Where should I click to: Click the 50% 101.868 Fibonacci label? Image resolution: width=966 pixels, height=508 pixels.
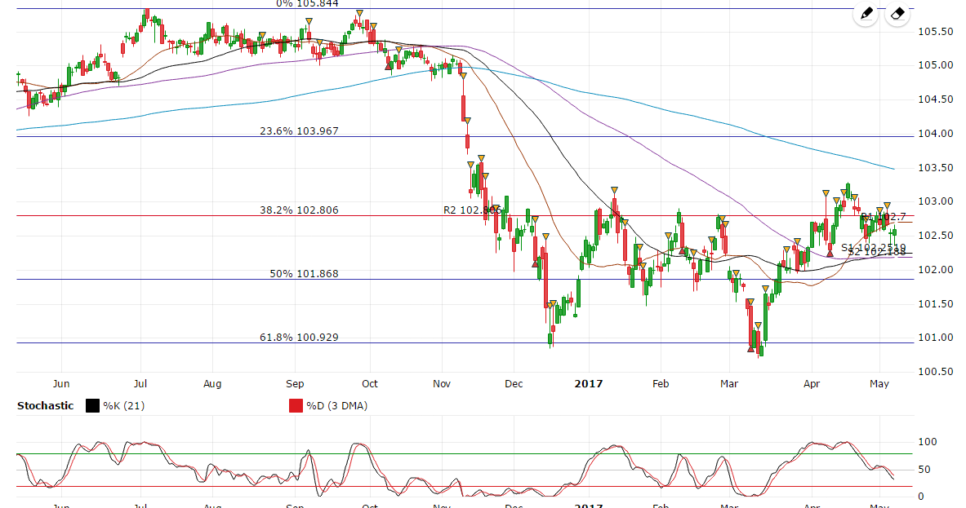[304, 274]
